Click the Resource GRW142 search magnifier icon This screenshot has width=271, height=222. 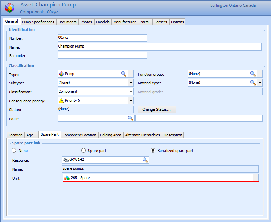145,160
